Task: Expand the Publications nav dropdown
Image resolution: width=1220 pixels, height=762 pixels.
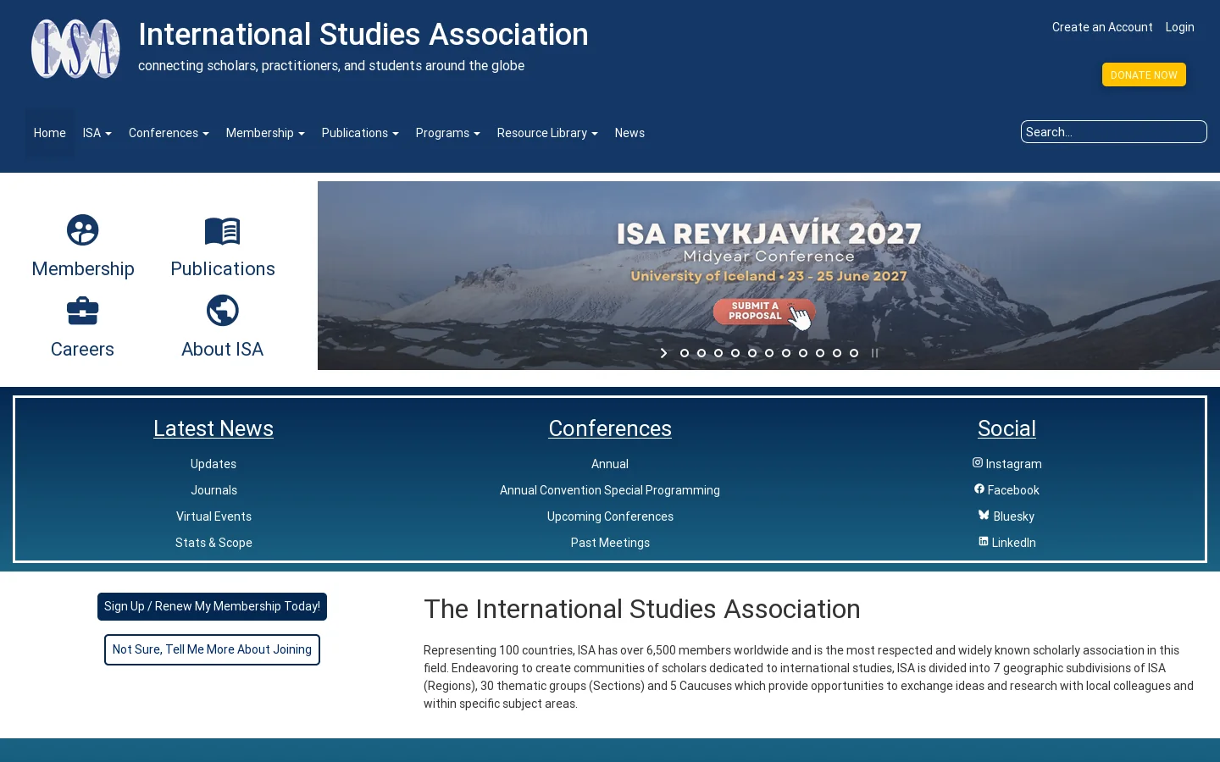Action: point(360,133)
